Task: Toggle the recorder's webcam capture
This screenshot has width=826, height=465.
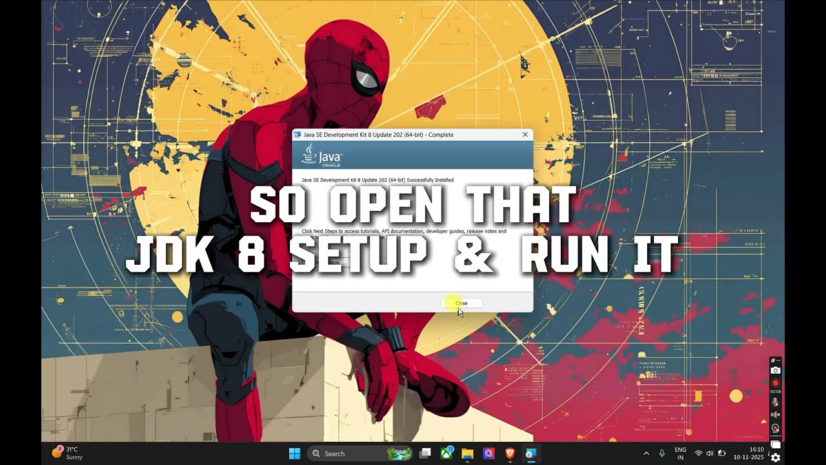Action: click(776, 428)
